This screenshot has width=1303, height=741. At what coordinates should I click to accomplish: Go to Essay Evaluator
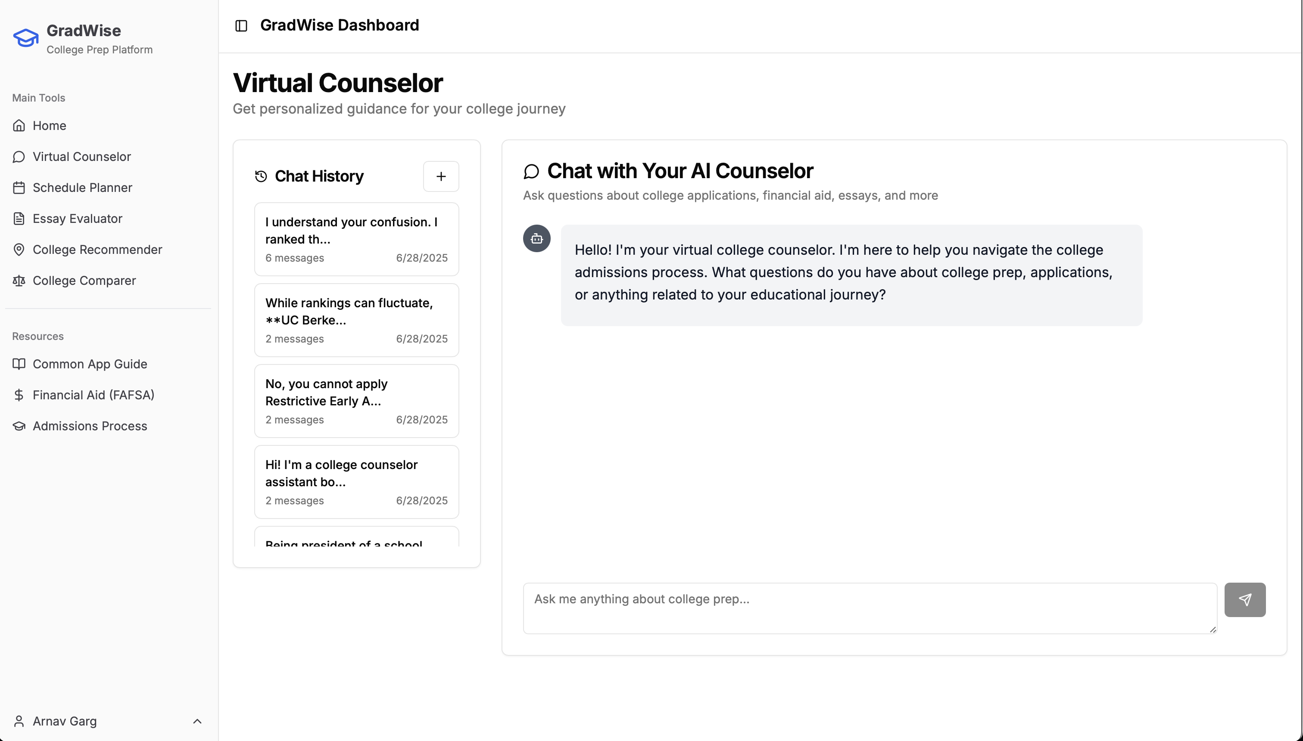pyautogui.click(x=78, y=219)
